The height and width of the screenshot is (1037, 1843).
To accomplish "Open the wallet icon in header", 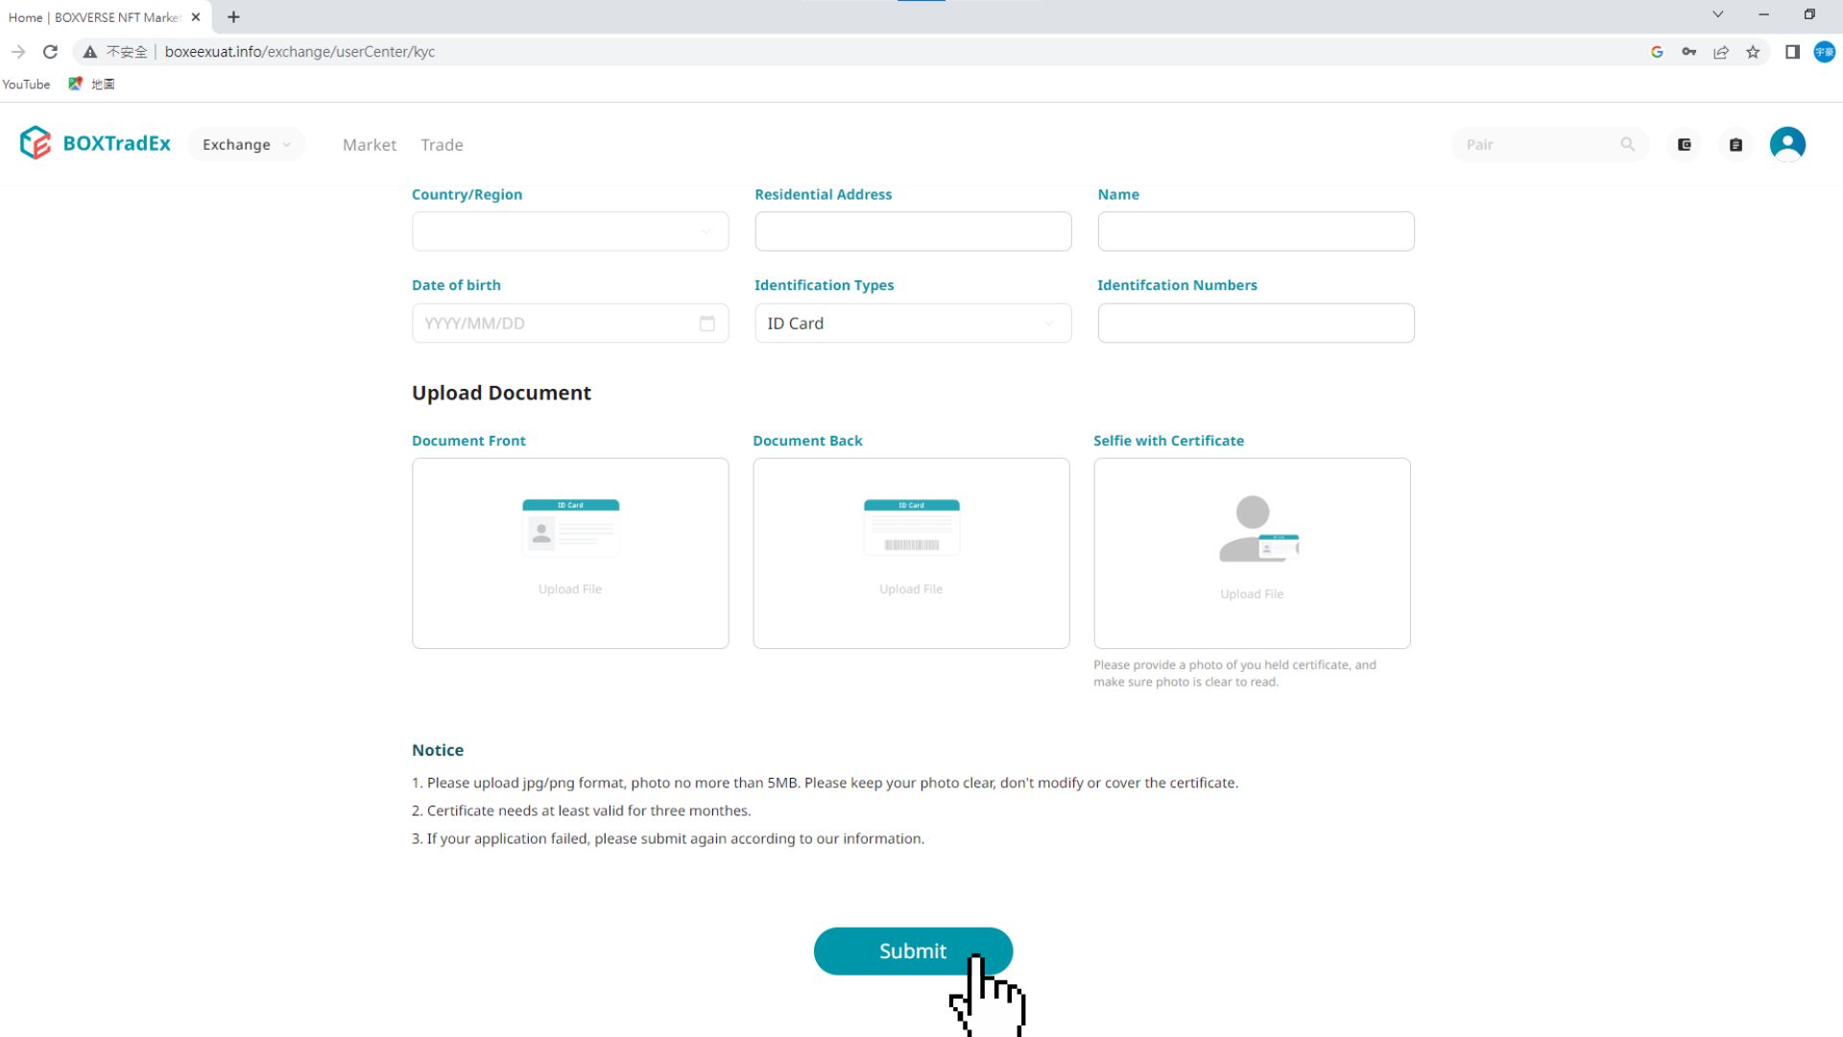I will pyautogui.click(x=1684, y=144).
